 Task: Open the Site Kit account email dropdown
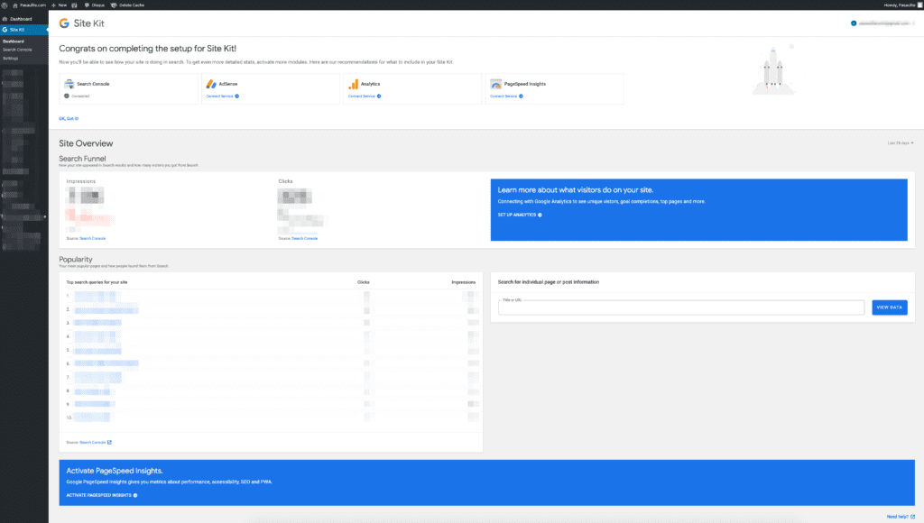[882, 23]
